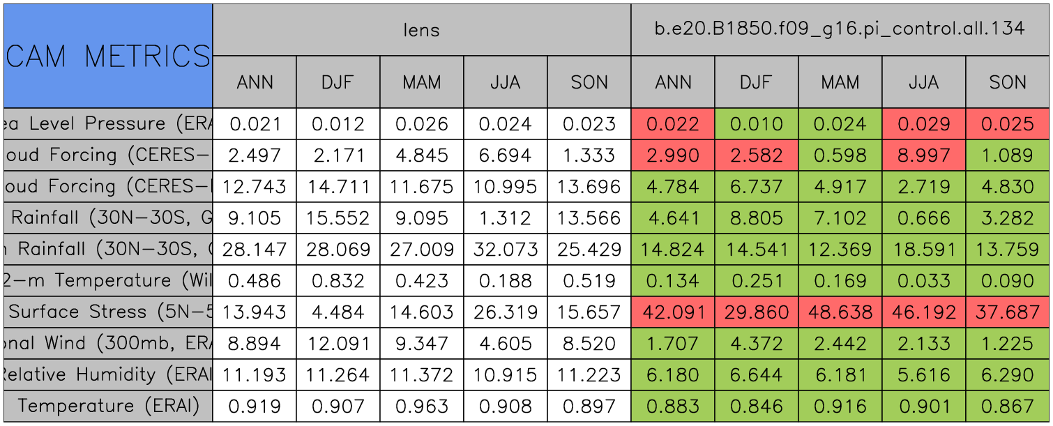The image size is (1053, 426).
Task: Select the lens ANN column header
Action: point(255,82)
